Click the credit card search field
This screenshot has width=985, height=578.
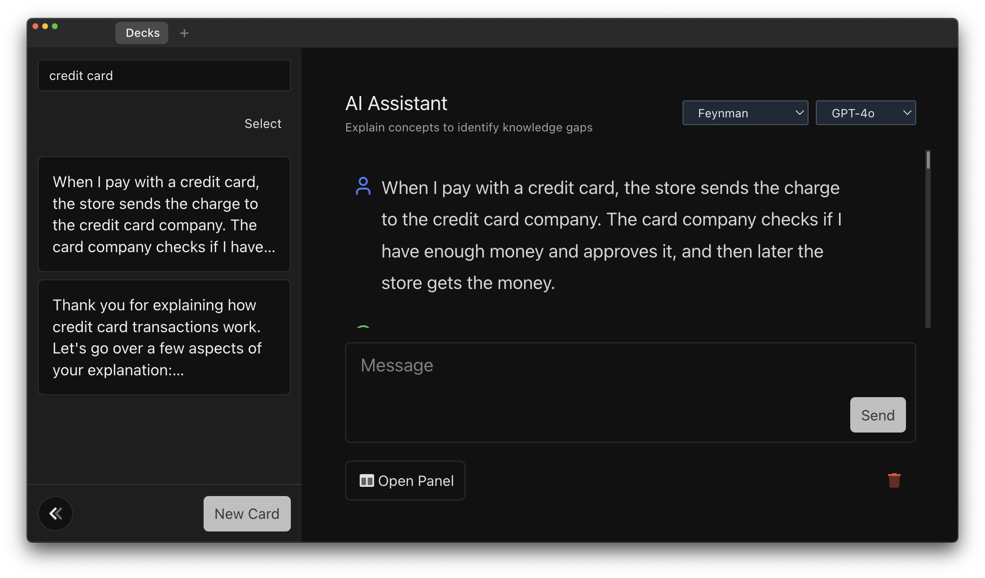click(164, 75)
